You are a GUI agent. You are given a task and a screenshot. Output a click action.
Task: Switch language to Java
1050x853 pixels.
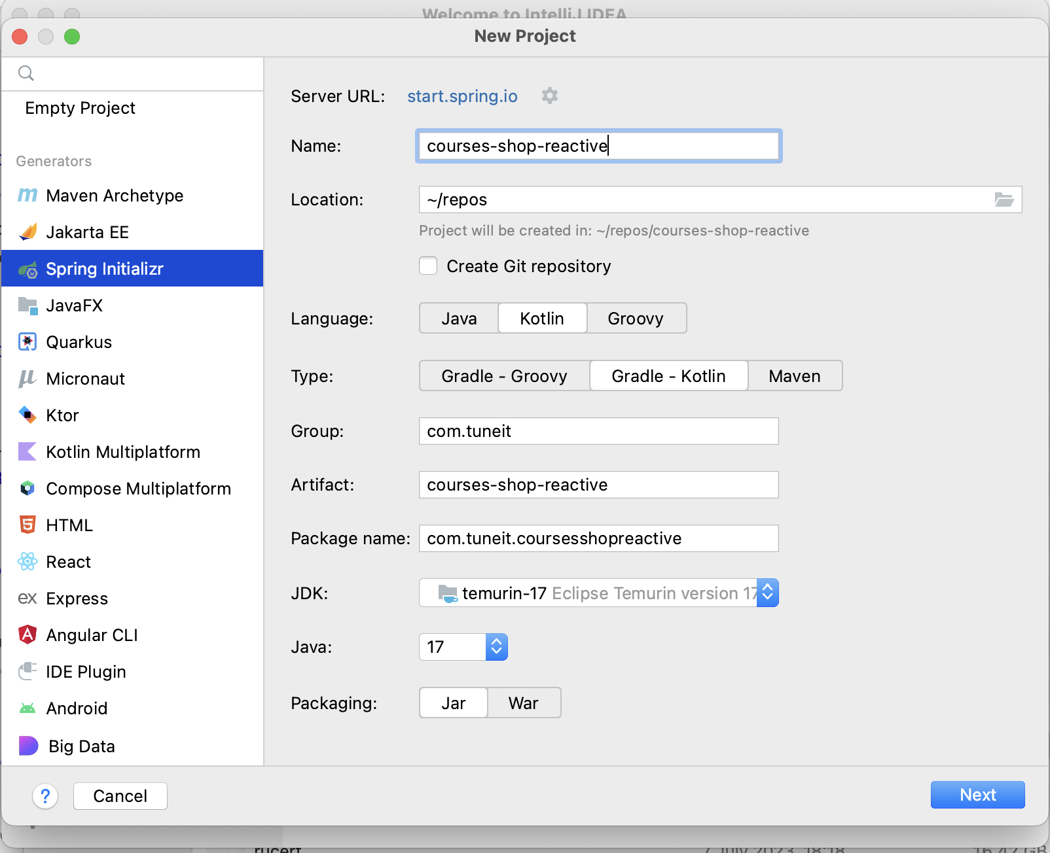point(459,319)
